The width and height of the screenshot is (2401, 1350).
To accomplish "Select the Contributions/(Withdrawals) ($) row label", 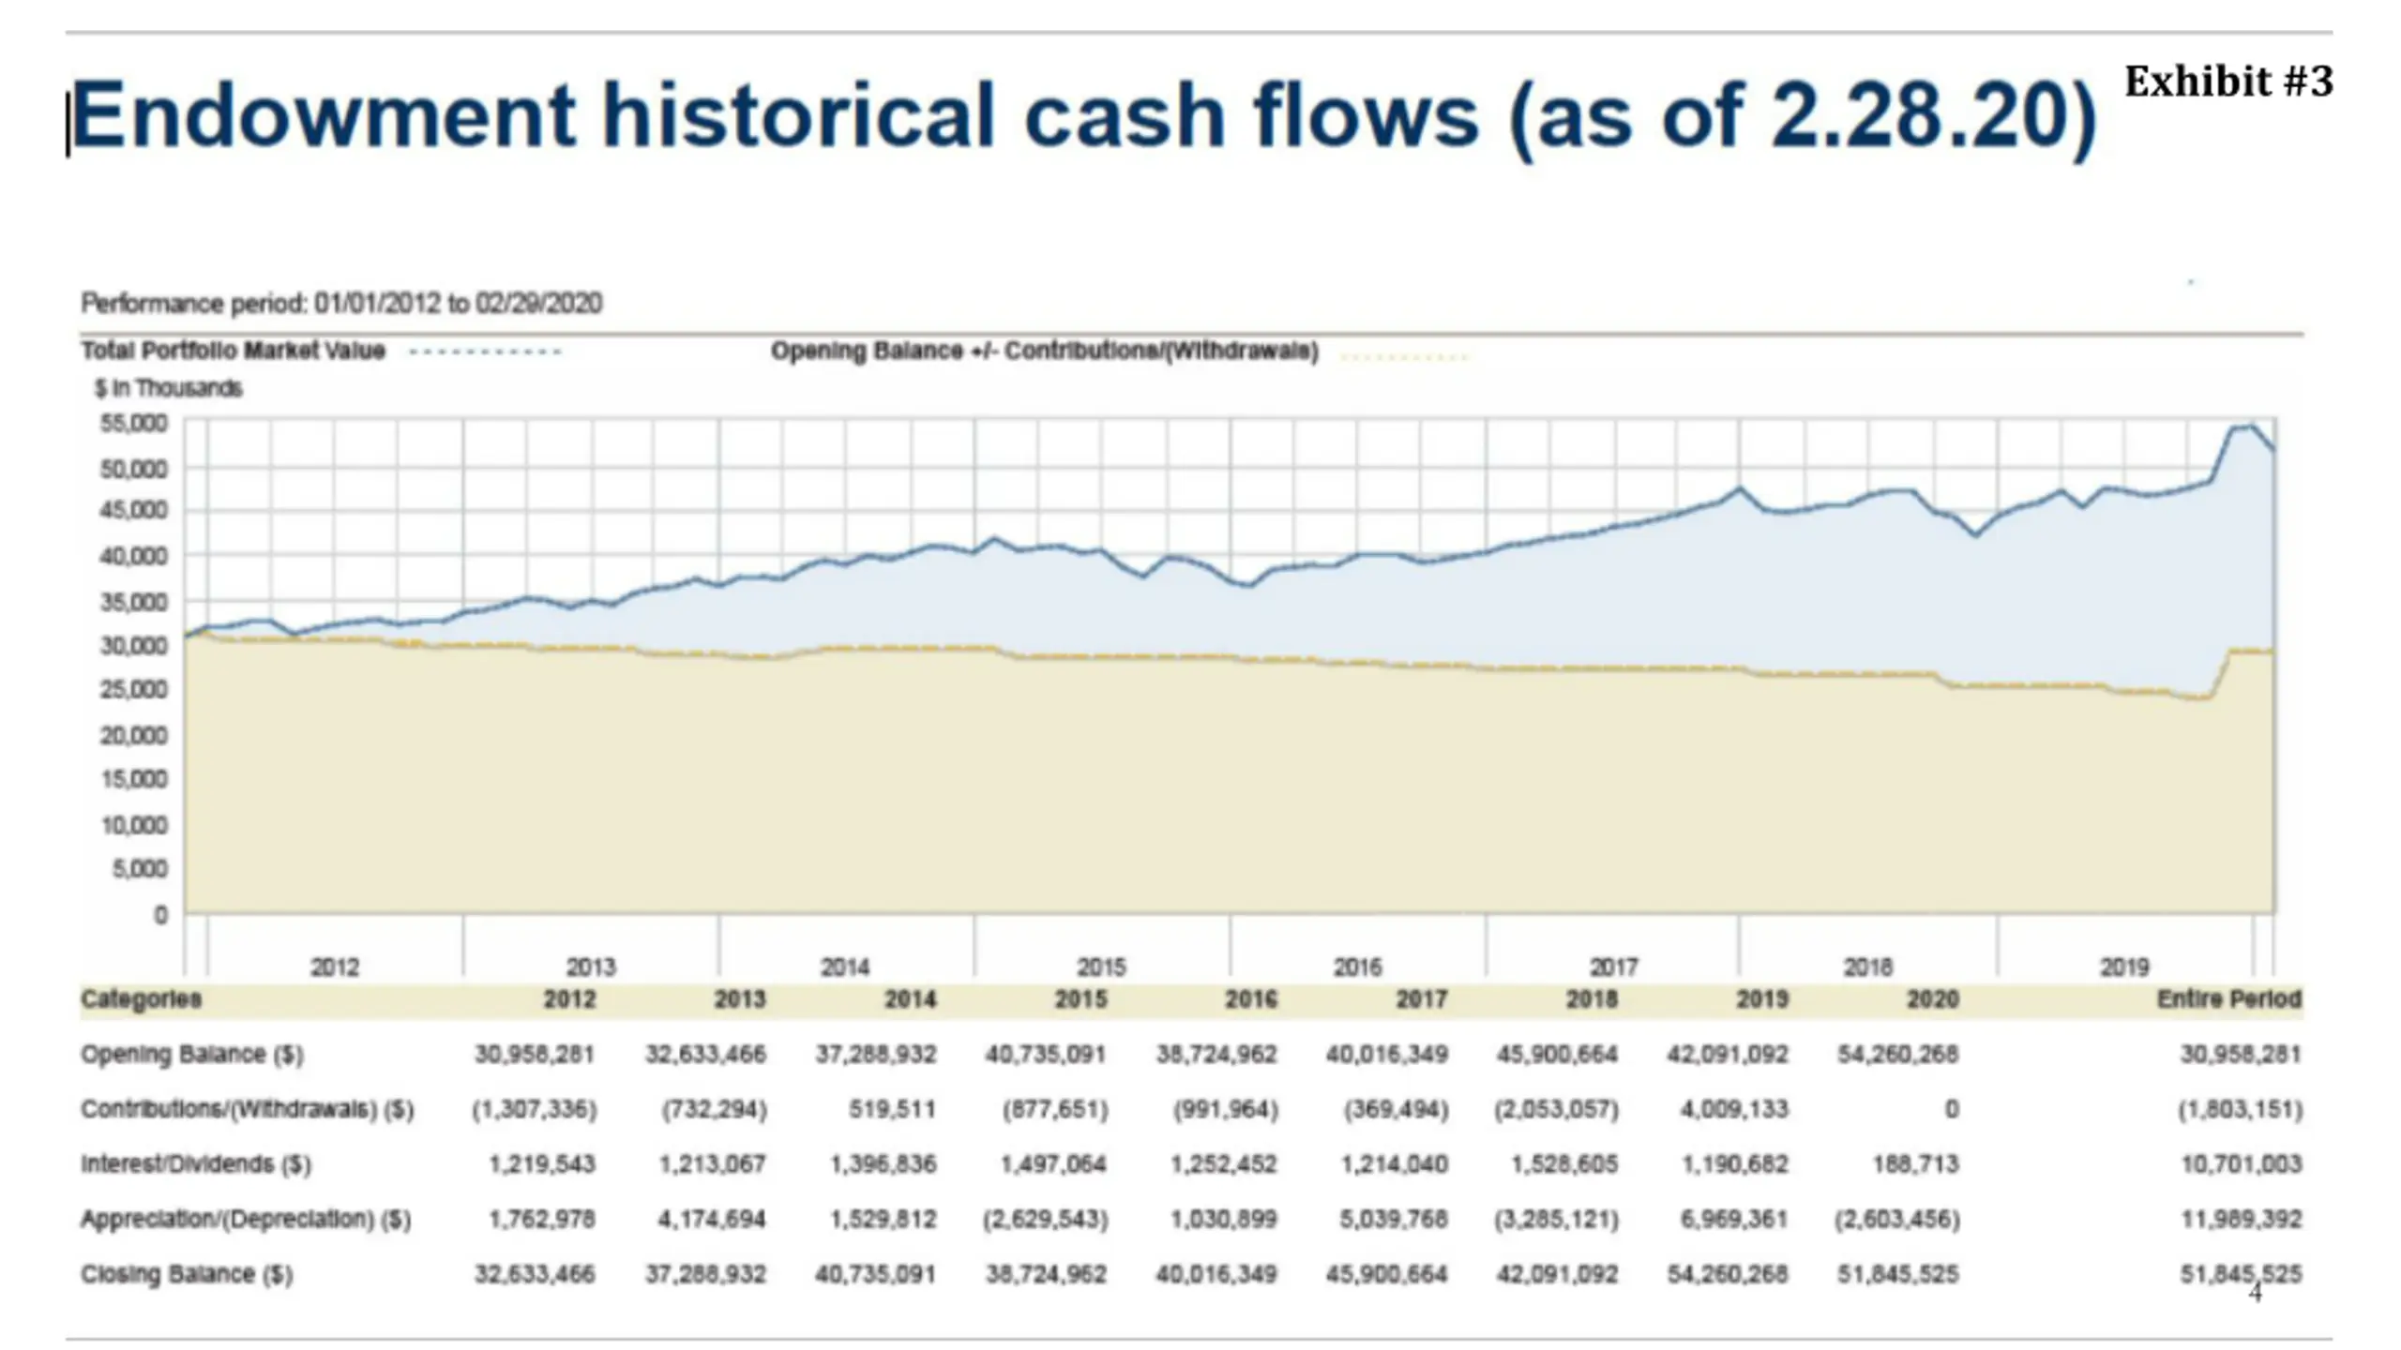I will pyautogui.click(x=248, y=1110).
